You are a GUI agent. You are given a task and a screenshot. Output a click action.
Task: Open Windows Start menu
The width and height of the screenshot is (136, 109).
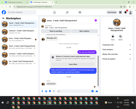tap(2, 102)
